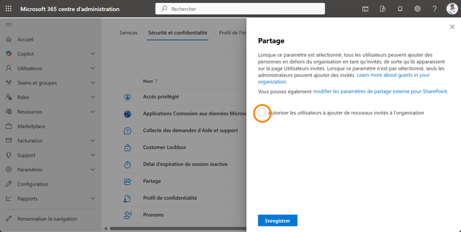Image resolution: width=461 pixels, height=232 pixels.
Task: Expand the Copilot navigation section
Action: 93,54
